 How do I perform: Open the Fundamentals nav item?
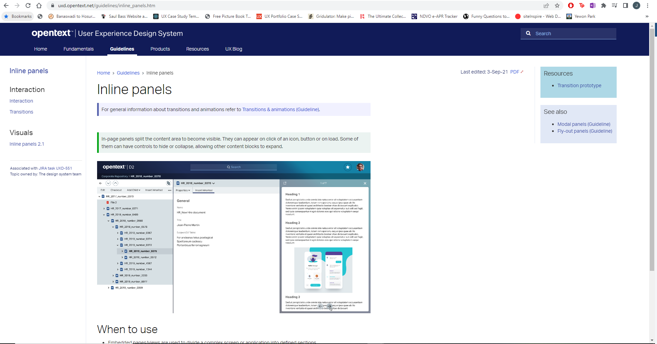(79, 49)
